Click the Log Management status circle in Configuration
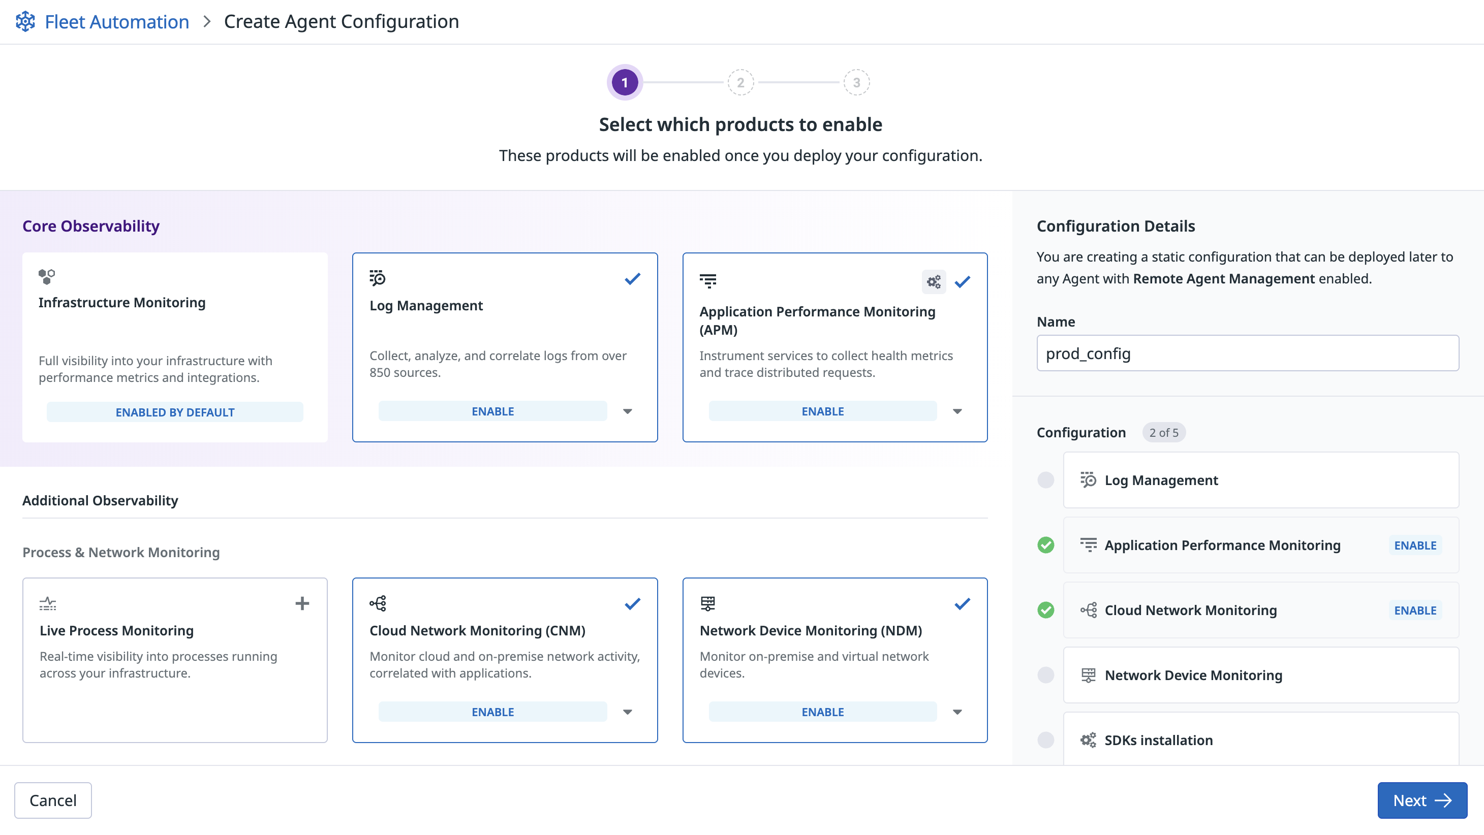 (x=1045, y=479)
